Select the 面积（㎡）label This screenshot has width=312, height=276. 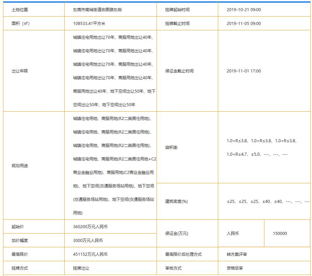coord(21,24)
